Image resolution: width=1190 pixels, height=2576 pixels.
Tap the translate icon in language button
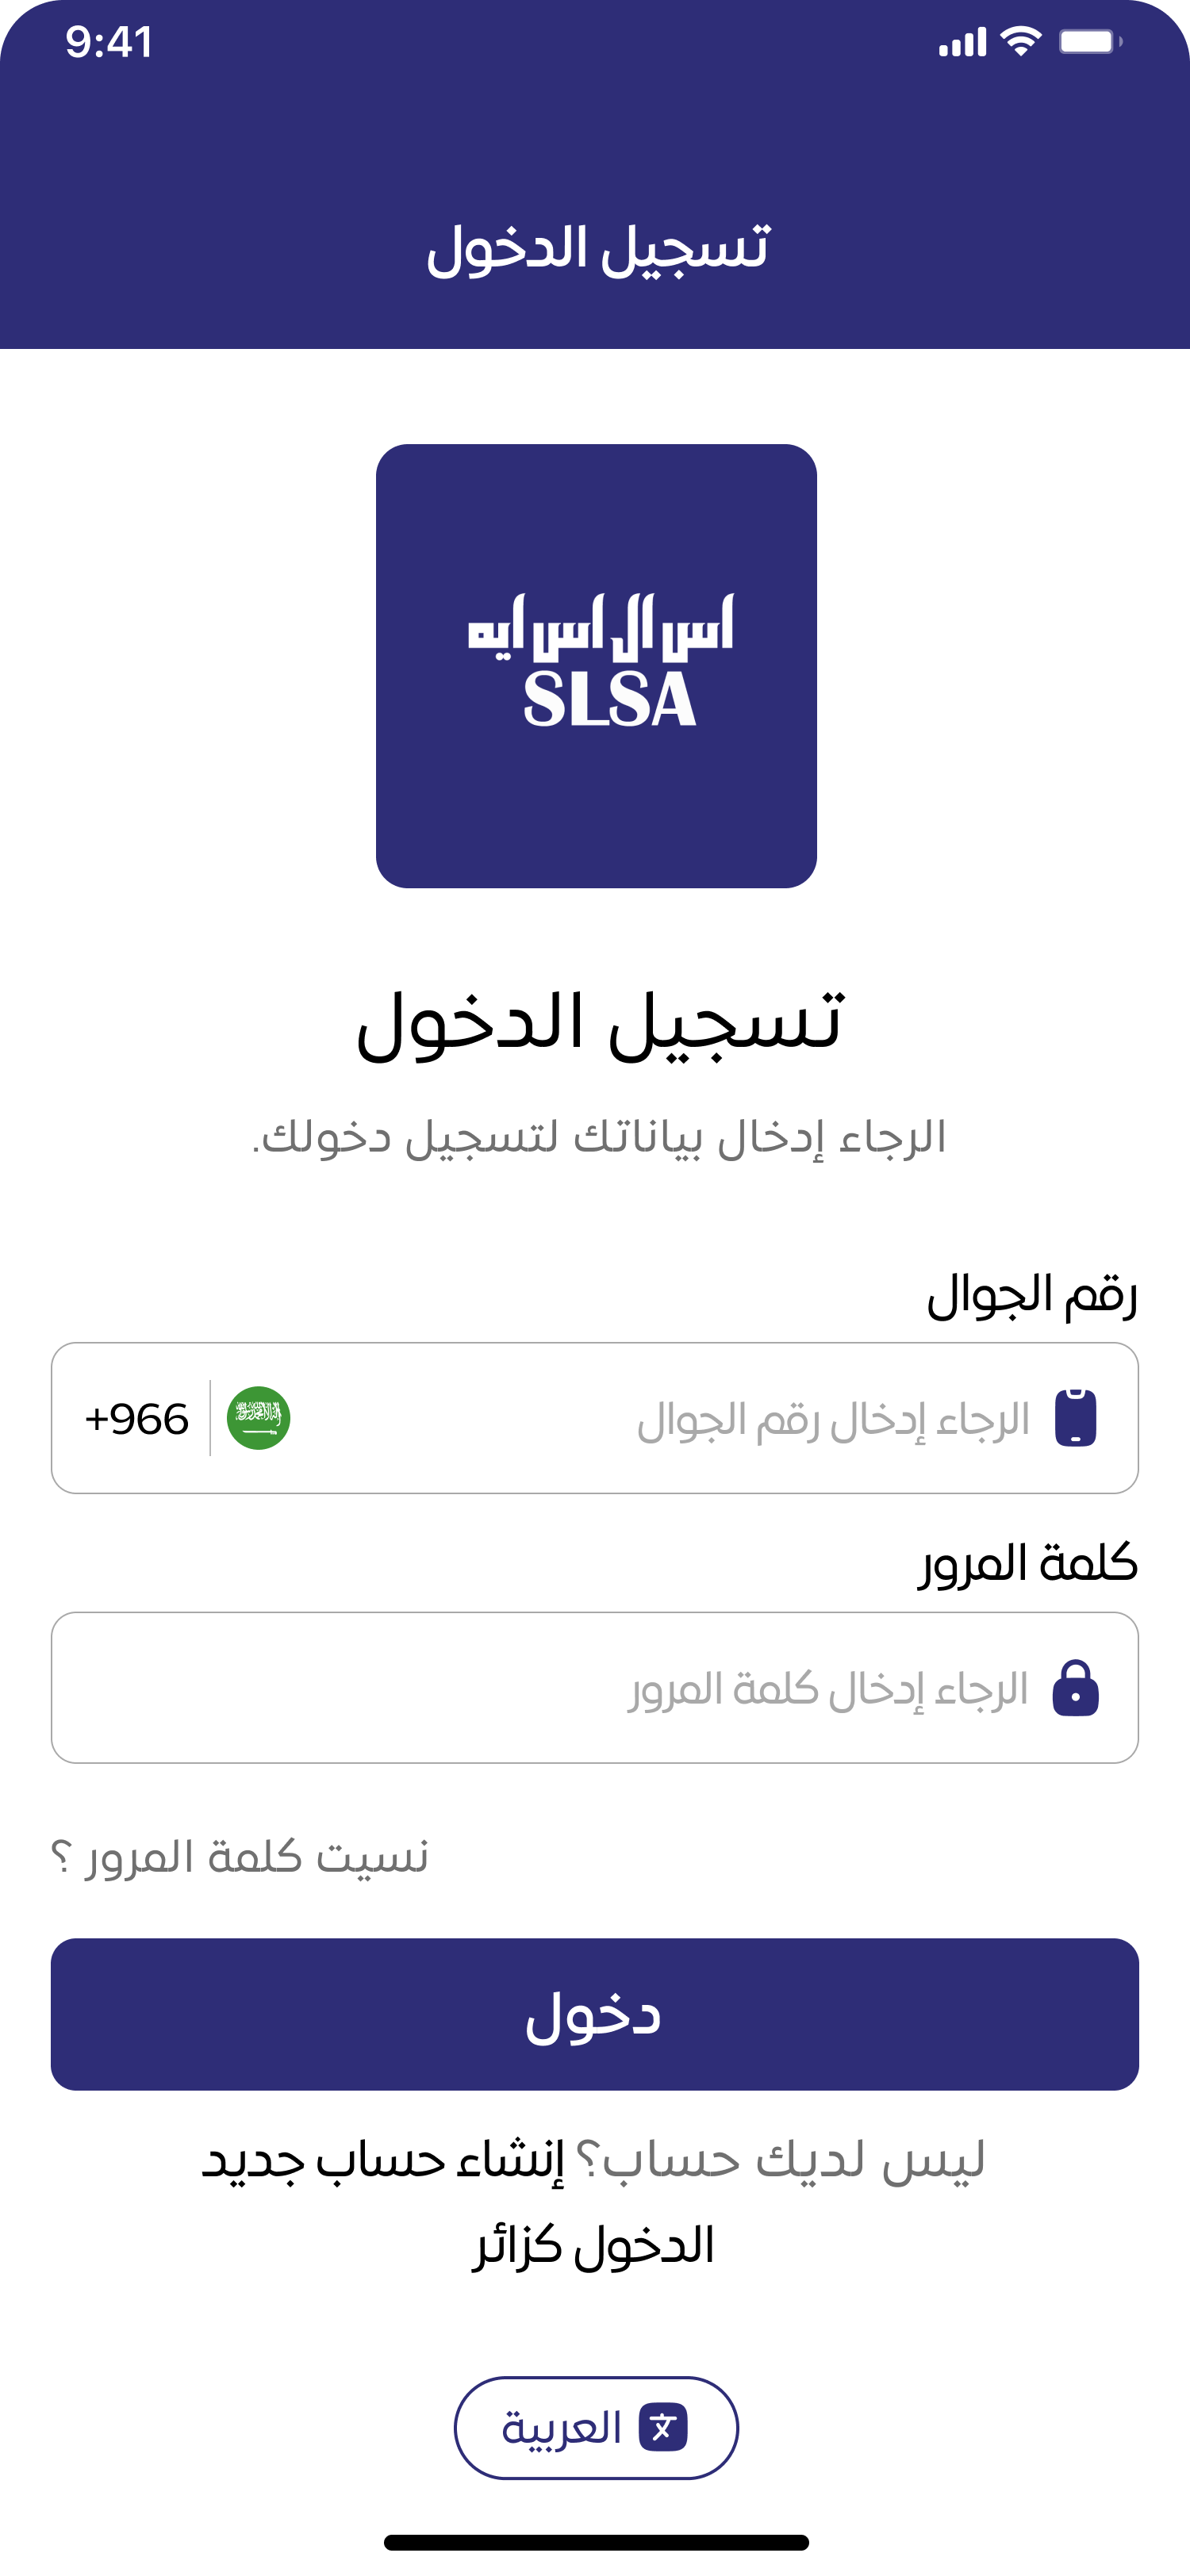click(663, 2427)
